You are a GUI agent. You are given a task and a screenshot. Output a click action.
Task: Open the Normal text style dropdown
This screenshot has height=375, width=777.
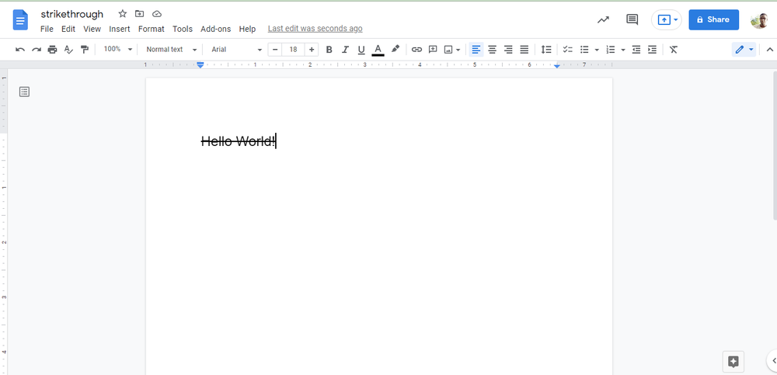point(171,50)
